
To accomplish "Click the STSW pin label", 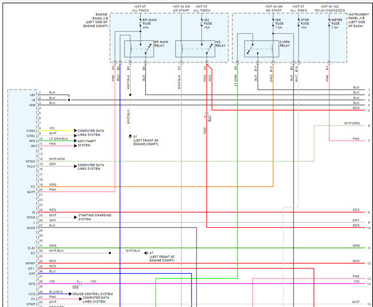I will [30, 161].
